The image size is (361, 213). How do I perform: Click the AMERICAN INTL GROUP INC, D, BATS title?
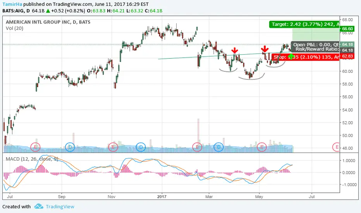pos(48,22)
